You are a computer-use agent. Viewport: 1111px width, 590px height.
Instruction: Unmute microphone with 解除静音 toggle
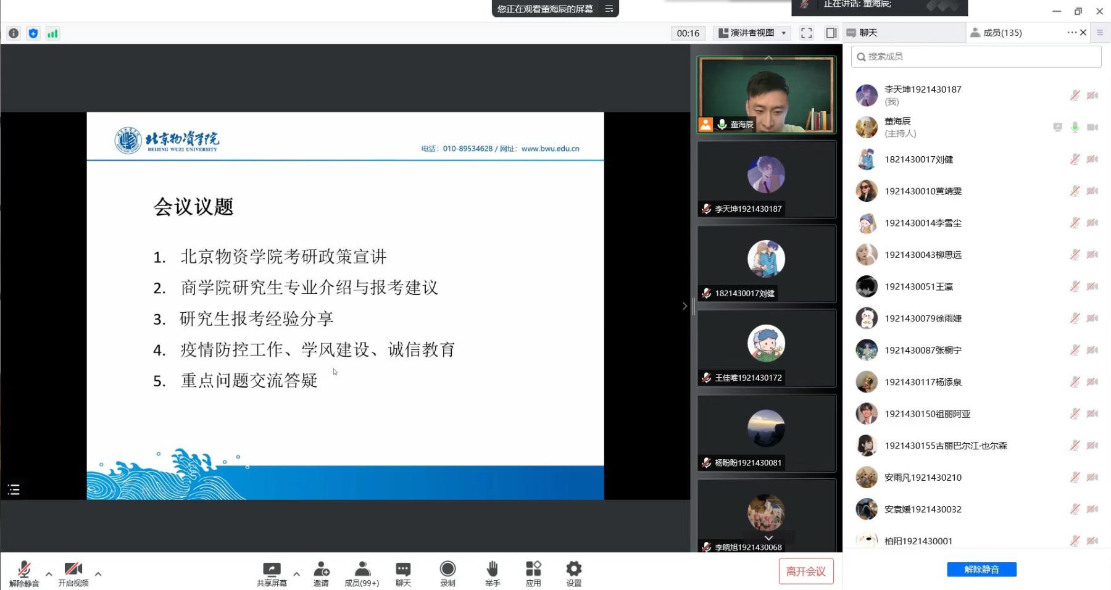tap(24, 570)
